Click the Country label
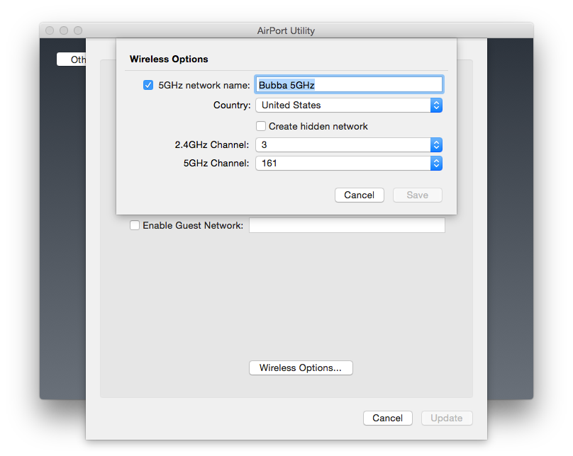The width and height of the screenshot is (573, 456). pyautogui.click(x=232, y=106)
